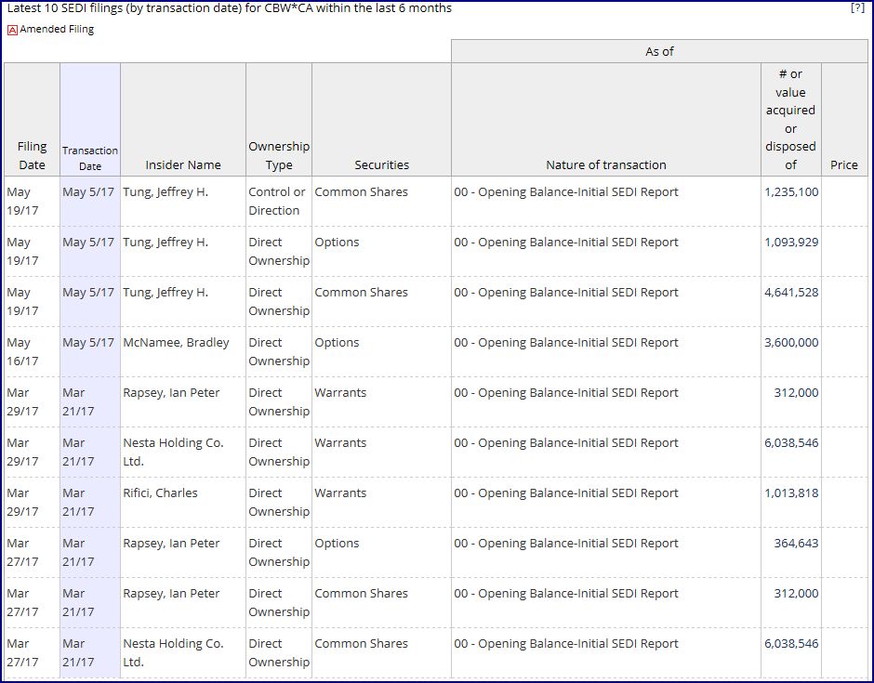Click the 3,600,000 options value
874x683 pixels.
pos(791,343)
